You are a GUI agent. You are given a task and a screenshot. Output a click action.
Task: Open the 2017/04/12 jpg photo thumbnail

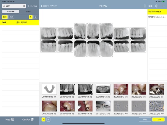[103, 106]
